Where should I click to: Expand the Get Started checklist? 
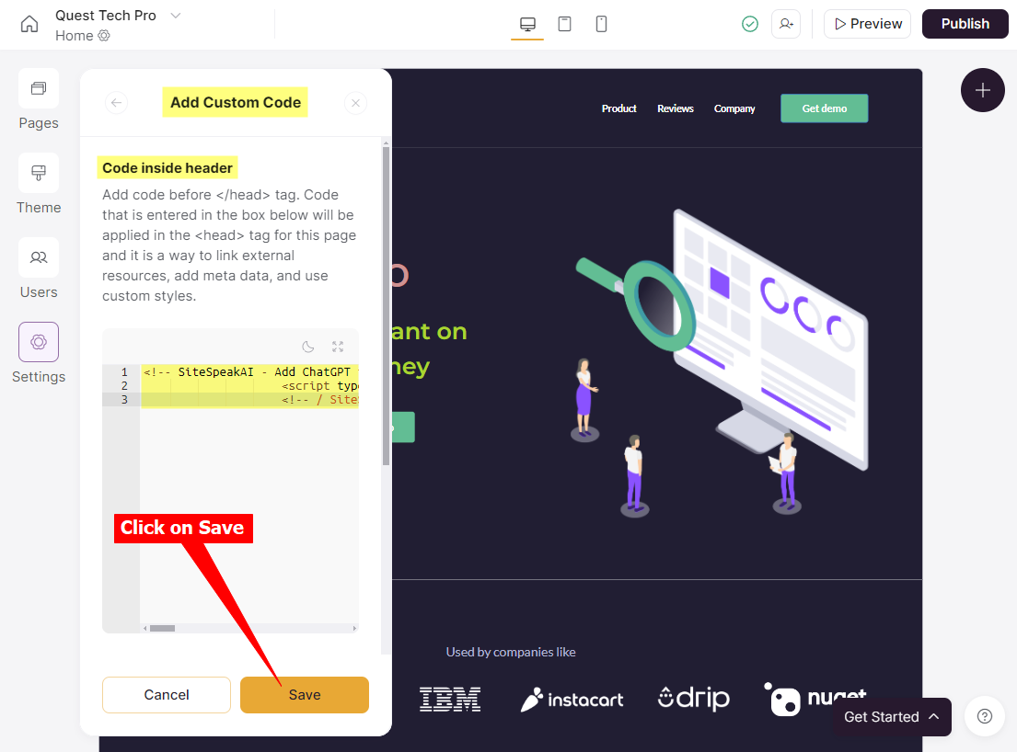892,717
